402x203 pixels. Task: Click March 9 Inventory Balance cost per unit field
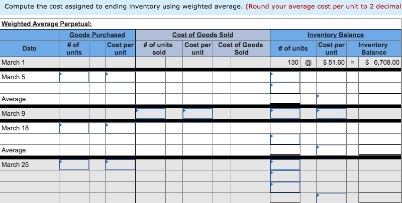pos(331,113)
